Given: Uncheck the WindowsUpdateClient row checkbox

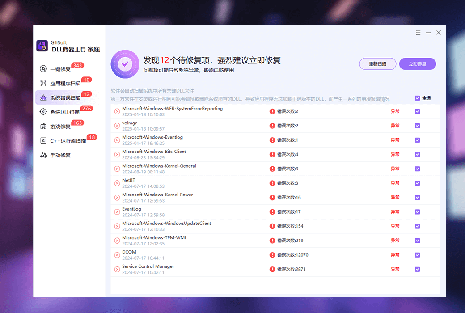Looking at the screenshot, I should click(418, 226).
